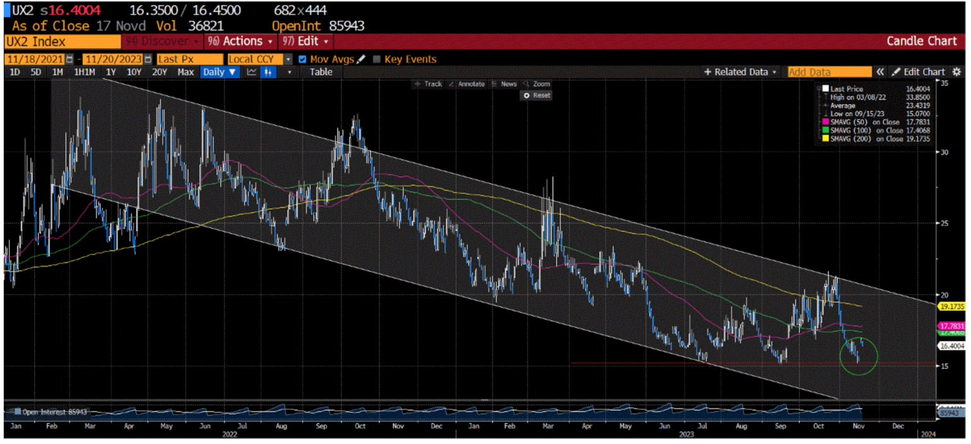The height and width of the screenshot is (444, 971).
Task: Enable the Key Events checkbox
Action: click(379, 59)
